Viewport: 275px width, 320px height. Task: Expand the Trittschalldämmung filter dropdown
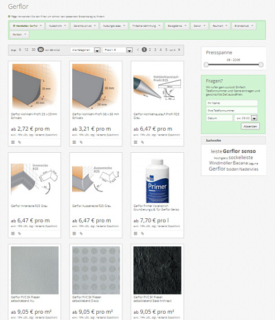click(146, 26)
